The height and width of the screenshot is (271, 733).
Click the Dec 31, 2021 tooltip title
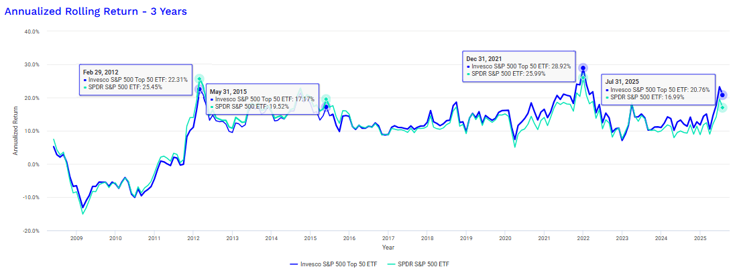pyautogui.click(x=484, y=59)
